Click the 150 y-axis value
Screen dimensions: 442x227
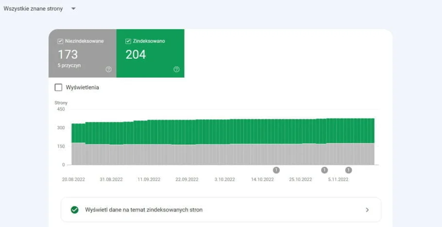(61, 146)
